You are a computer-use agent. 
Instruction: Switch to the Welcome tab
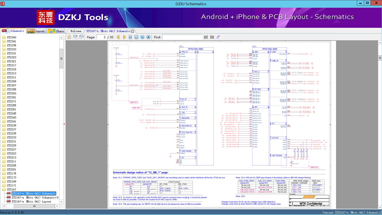click(76, 31)
